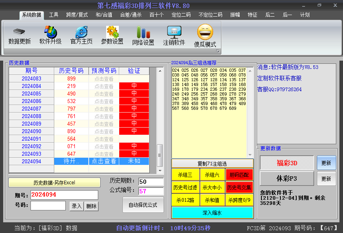343x233 pixels.
Task: Focus the 期号 input field showing 2024094
Action: coord(64,195)
